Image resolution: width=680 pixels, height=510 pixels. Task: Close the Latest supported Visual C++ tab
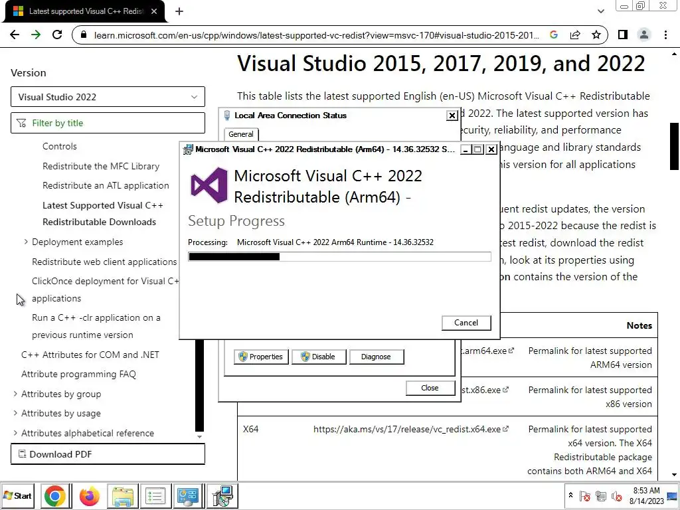154,11
